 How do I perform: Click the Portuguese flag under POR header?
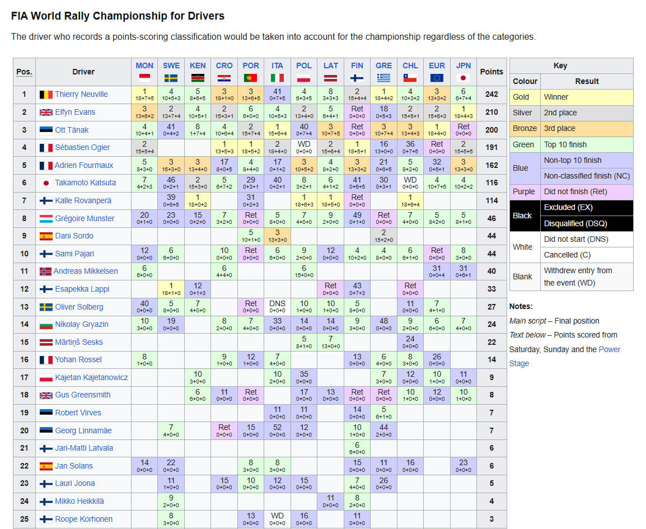tap(251, 78)
